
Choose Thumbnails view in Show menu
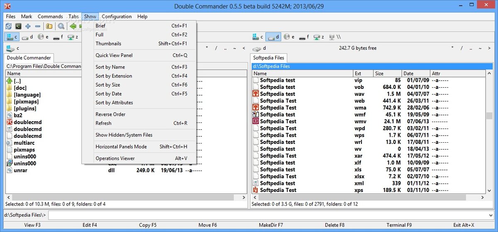click(139, 43)
